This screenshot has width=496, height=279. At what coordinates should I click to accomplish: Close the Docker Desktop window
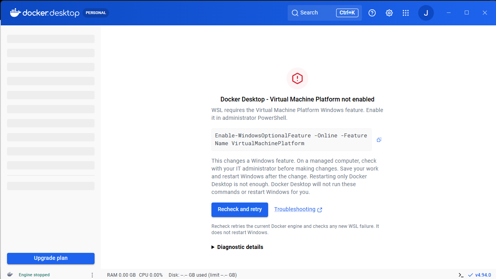point(485,13)
